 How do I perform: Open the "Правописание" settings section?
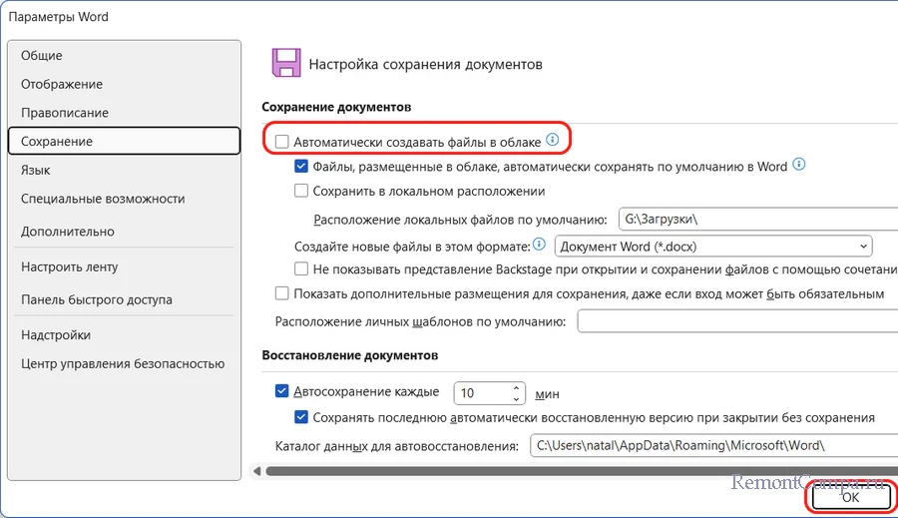[65, 113]
